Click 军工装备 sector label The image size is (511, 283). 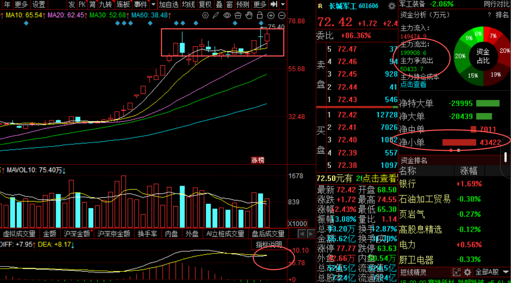pyautogui.click(x=412, y=4)
